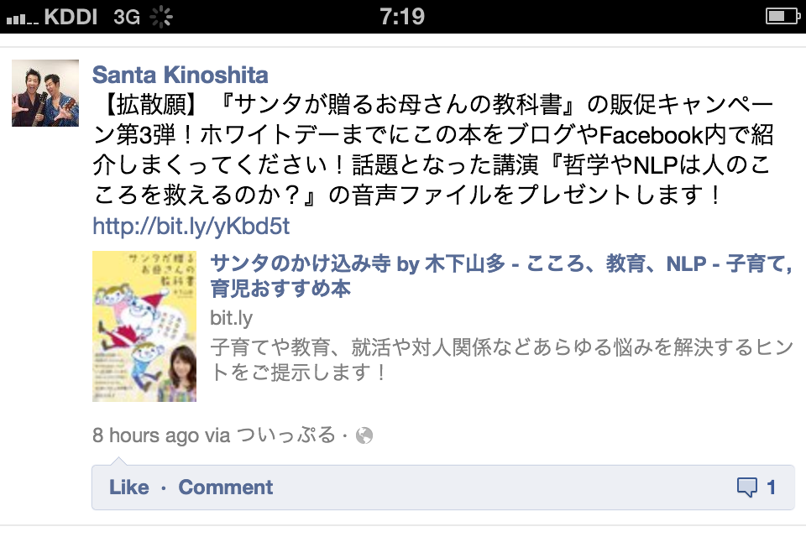Open the bit.ly/yKbd5t link in post
This screenshot has height=537, width=806.
(x=191, y=226)
